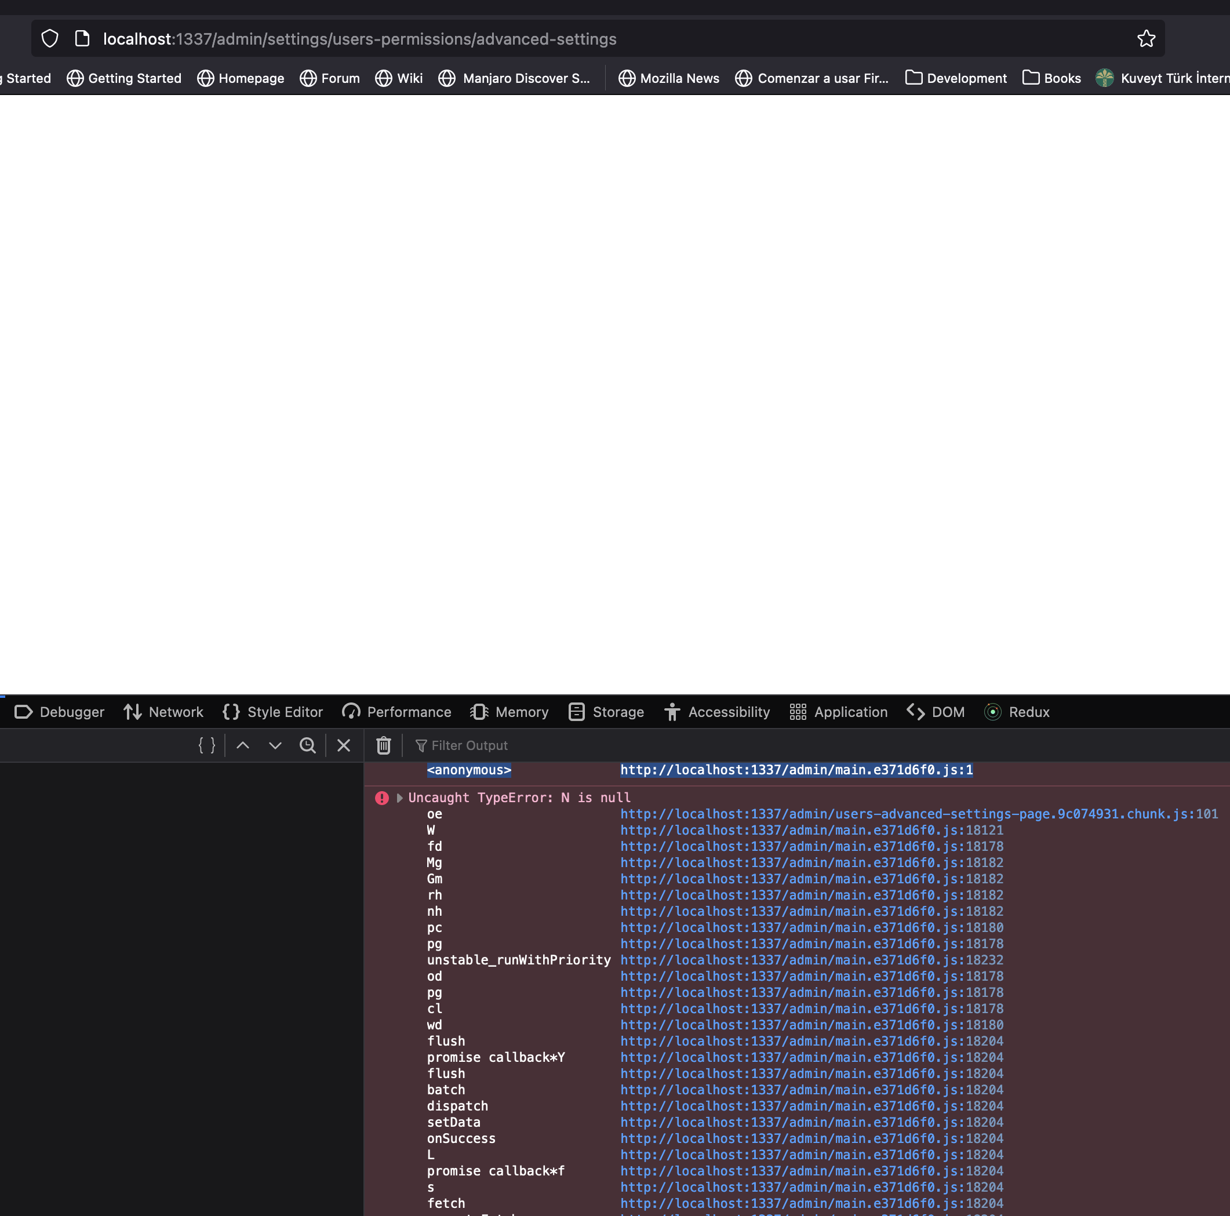
Task: Jump to previous match with the up chevron
Action: (x=242, y=745)
